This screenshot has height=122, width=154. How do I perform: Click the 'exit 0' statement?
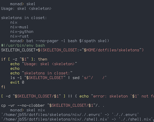(17, 82)
